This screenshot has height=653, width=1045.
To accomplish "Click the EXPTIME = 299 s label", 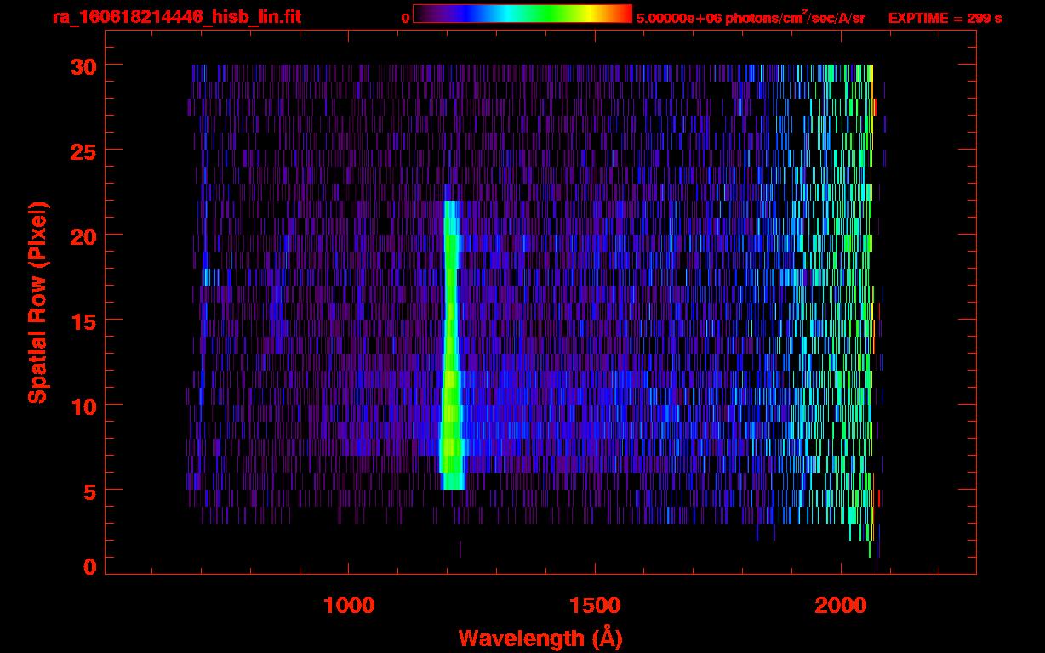I will 945,18.
